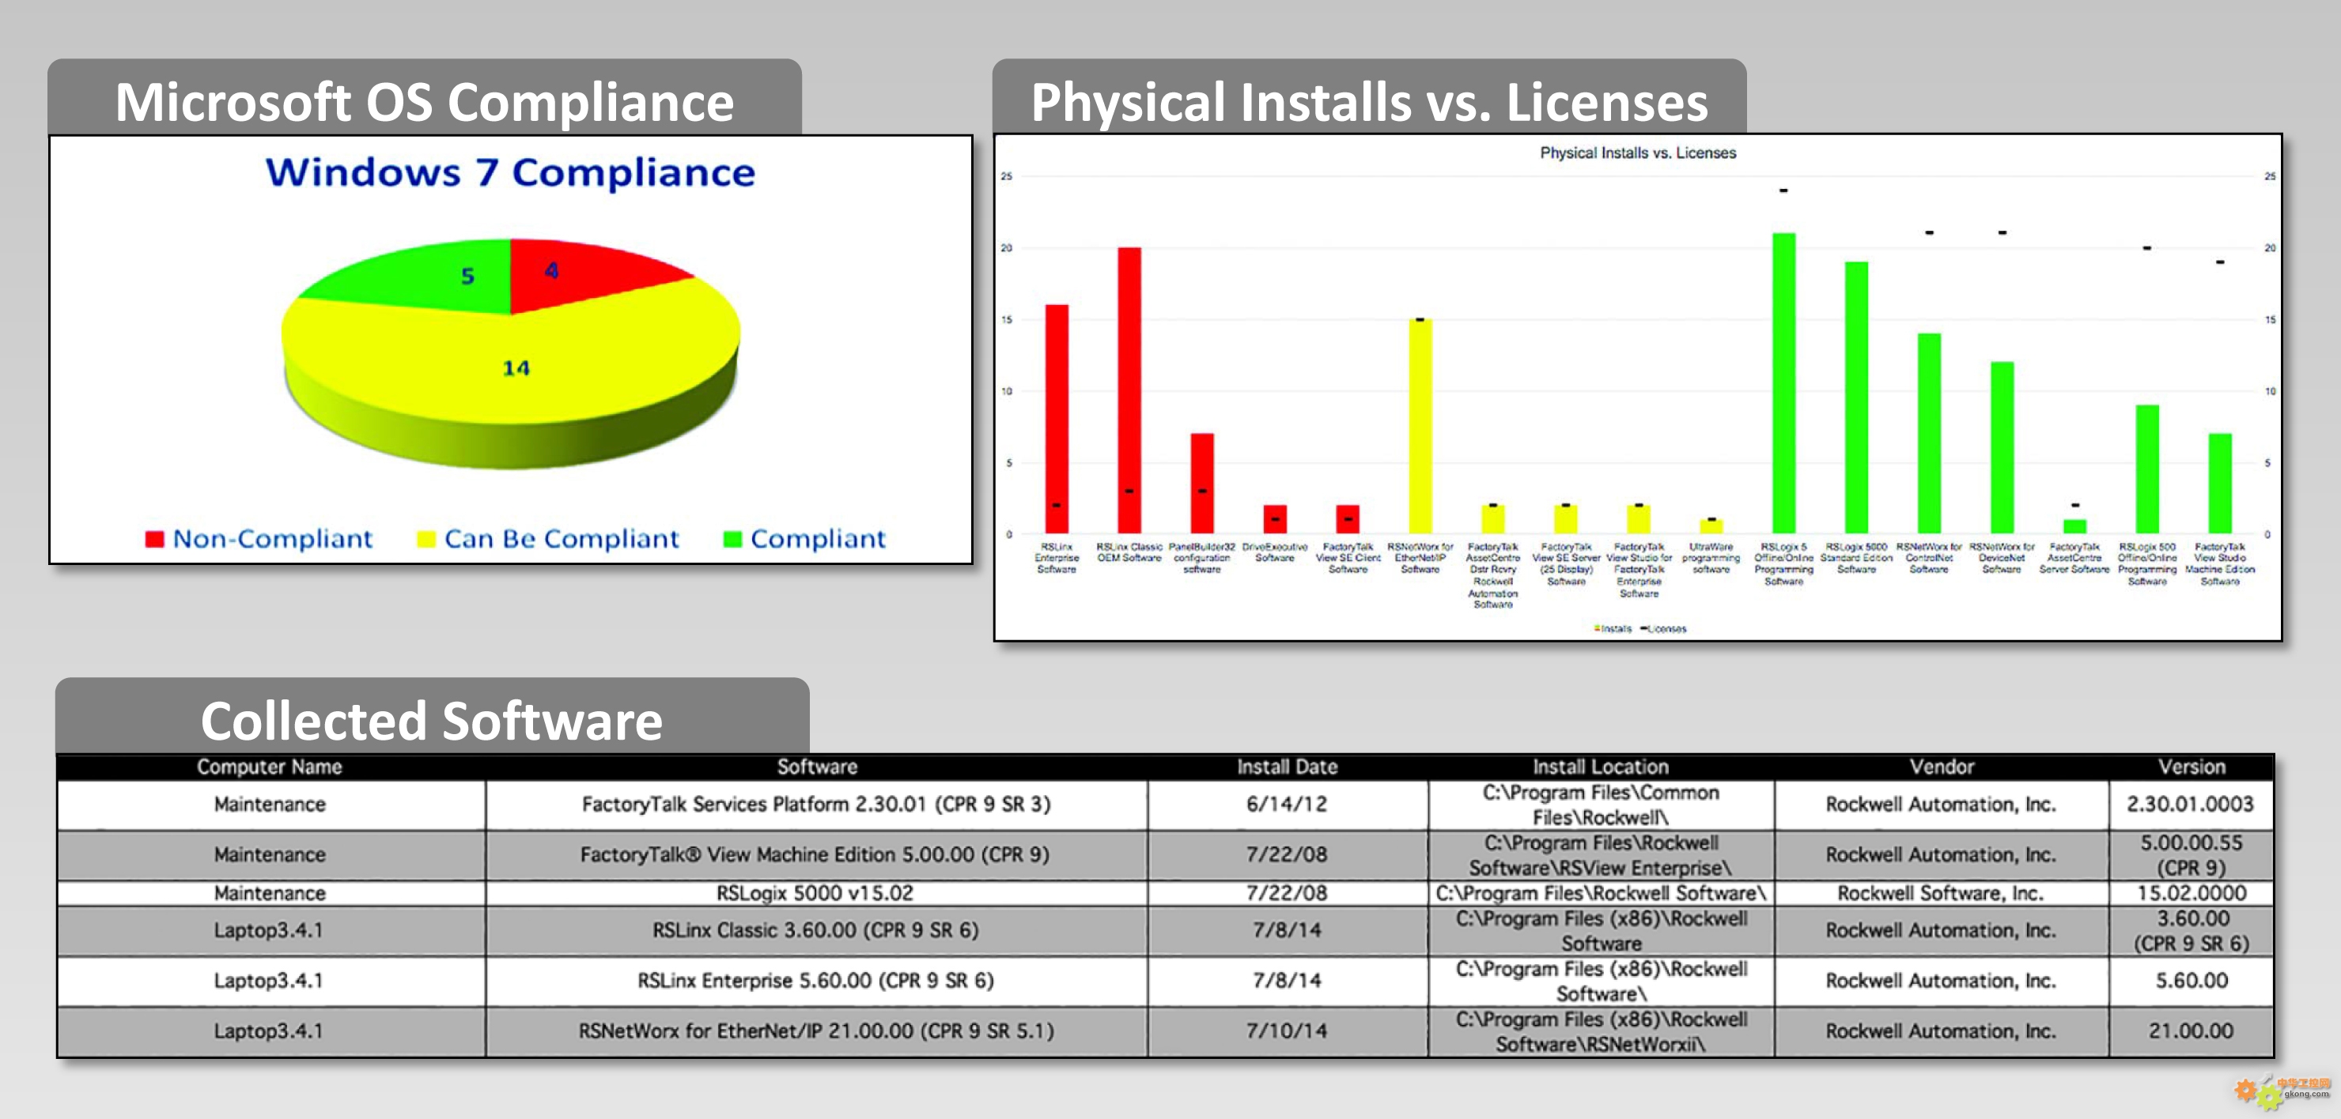Select RSNetWorx for EtherNet/IP 21.00.00 cell
This screenshot has width=2341, height=1119.
[x=817, y=1031]
